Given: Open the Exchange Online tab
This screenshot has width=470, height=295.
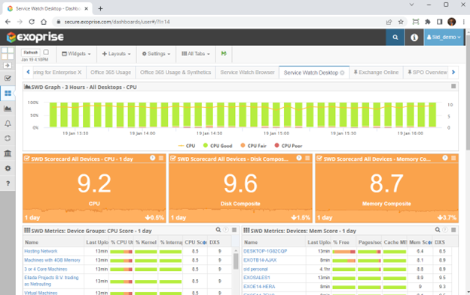Looking at the screenshot, I should [x=376, y=72].
